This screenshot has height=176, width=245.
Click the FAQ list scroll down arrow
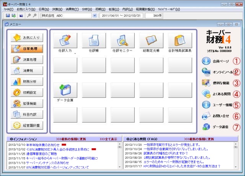pos(236,167)
